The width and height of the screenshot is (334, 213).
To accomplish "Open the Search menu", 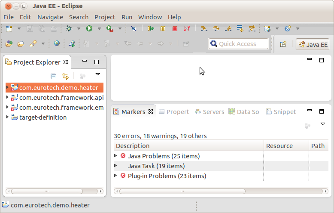I will click(79, 17).
